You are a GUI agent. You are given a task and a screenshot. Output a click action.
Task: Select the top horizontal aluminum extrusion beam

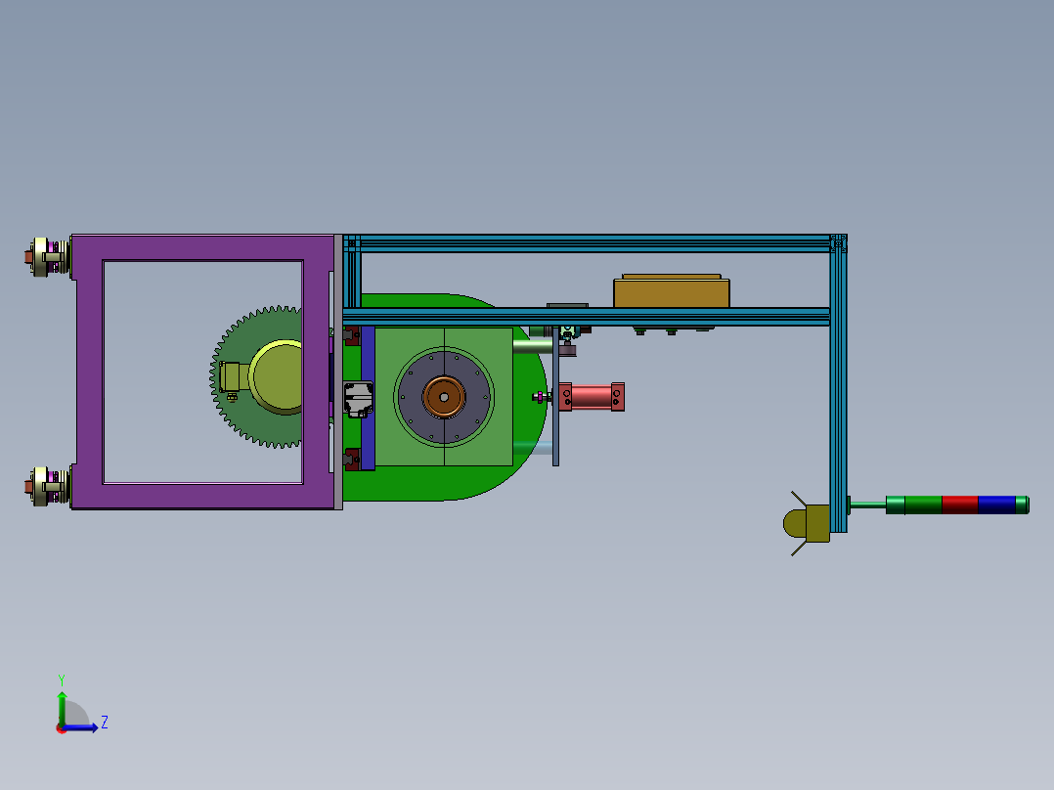tap(587, 243)
